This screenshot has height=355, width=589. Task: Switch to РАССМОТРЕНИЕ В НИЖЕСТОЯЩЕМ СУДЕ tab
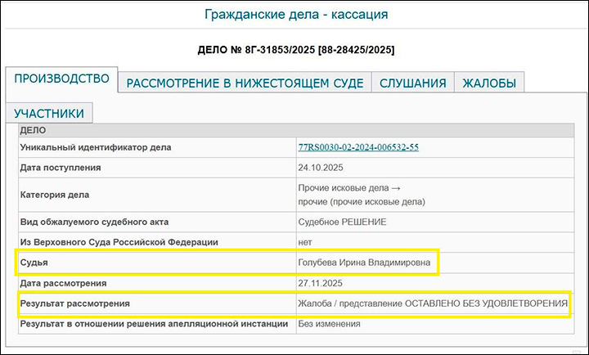pyautogui.click(x=245, y=83)
